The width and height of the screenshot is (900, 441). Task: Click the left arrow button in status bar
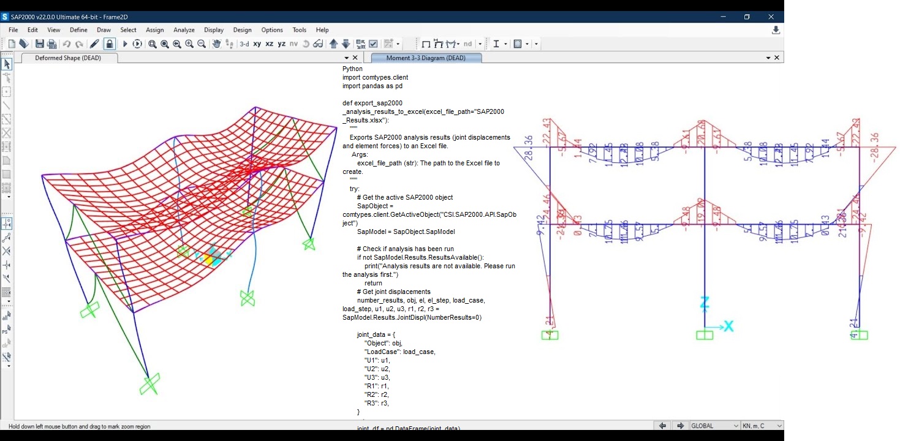pyautogui.click(x=662, y=426)
